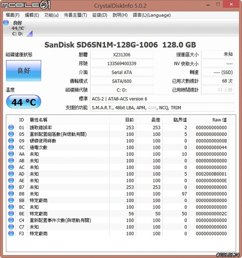Image resolution: width=242 pixels, height=258 pixels.
Task: Click the power-on hours value 11 小時
Action: [x=218, y=90]
